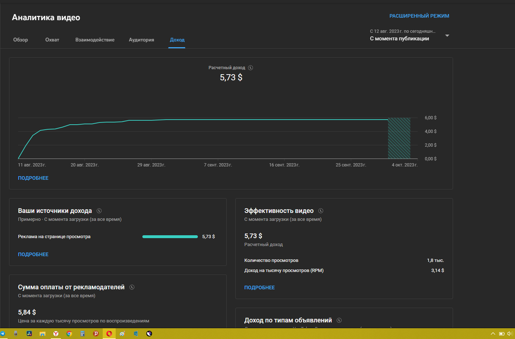Click the 1,8 тыс. views value
The height and width of the screenshot is (339, 515).
click(435, 261)
